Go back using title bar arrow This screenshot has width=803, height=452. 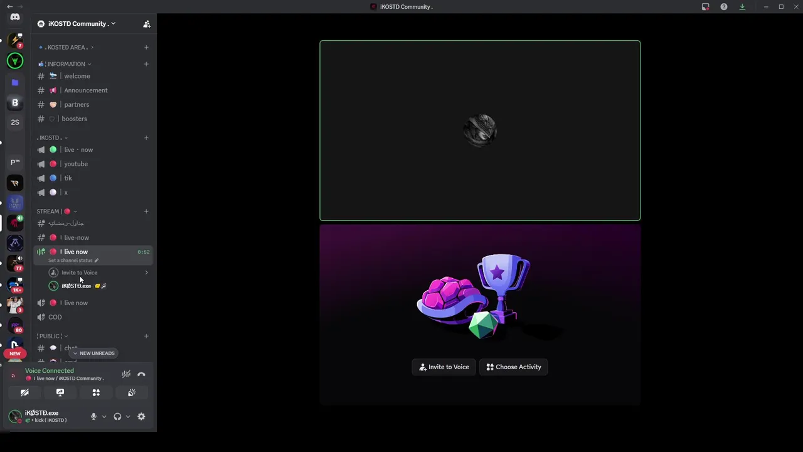[x=9, y=6]
